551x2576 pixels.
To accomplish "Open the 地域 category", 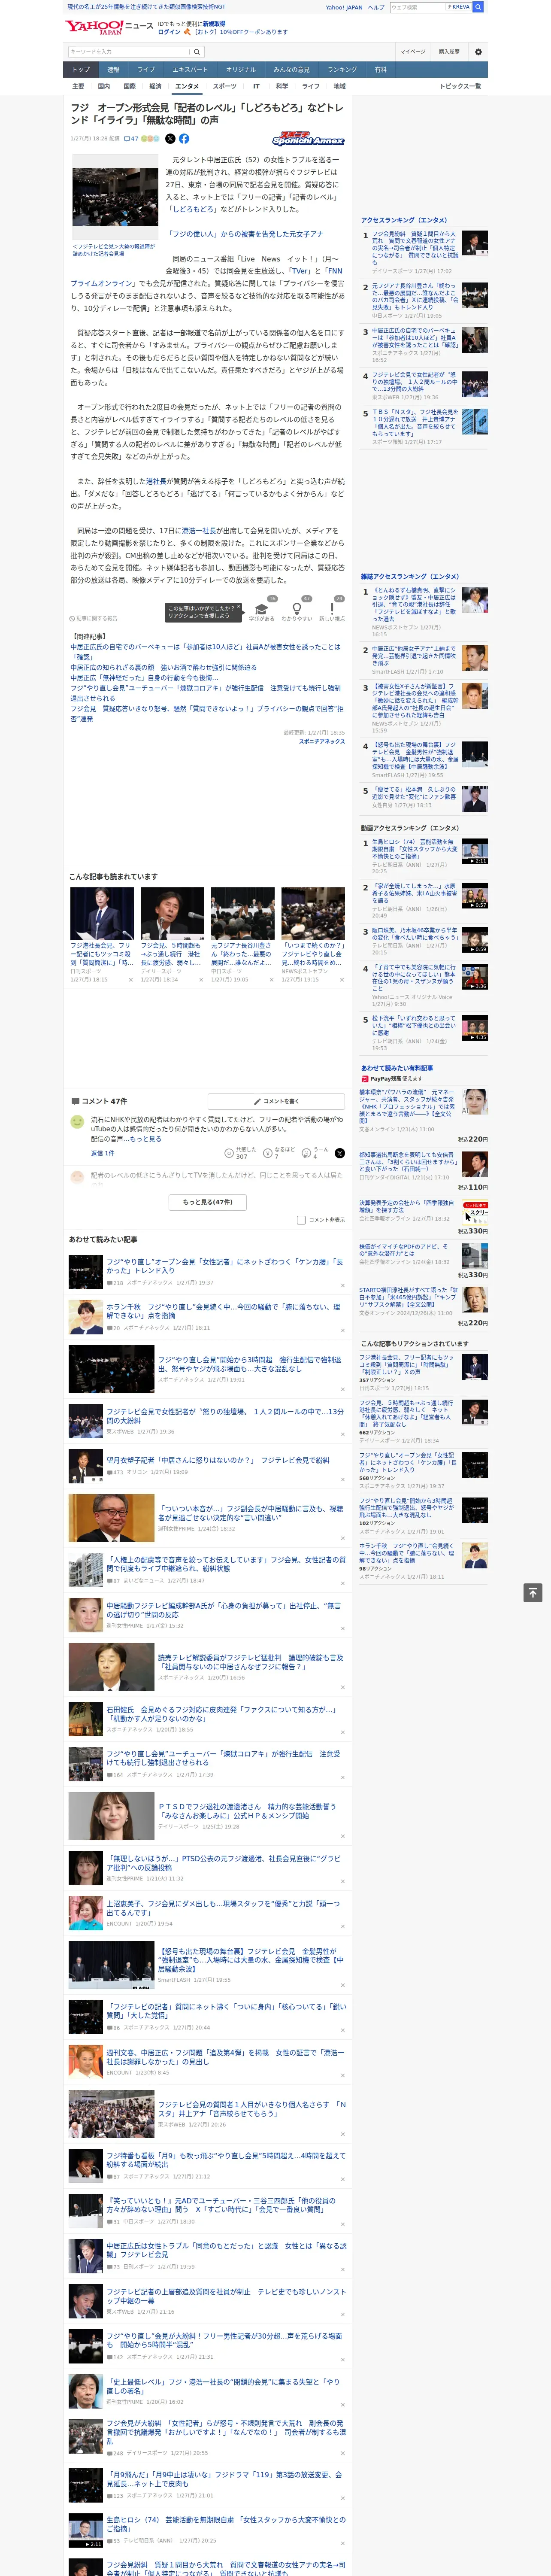I will [340, 86].
